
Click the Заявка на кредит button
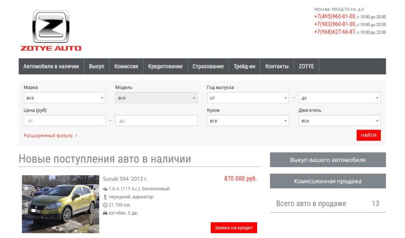click(234, 228)
